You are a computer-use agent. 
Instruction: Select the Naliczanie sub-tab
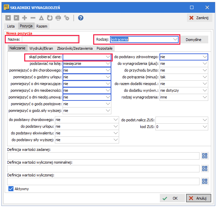point(17,48)
